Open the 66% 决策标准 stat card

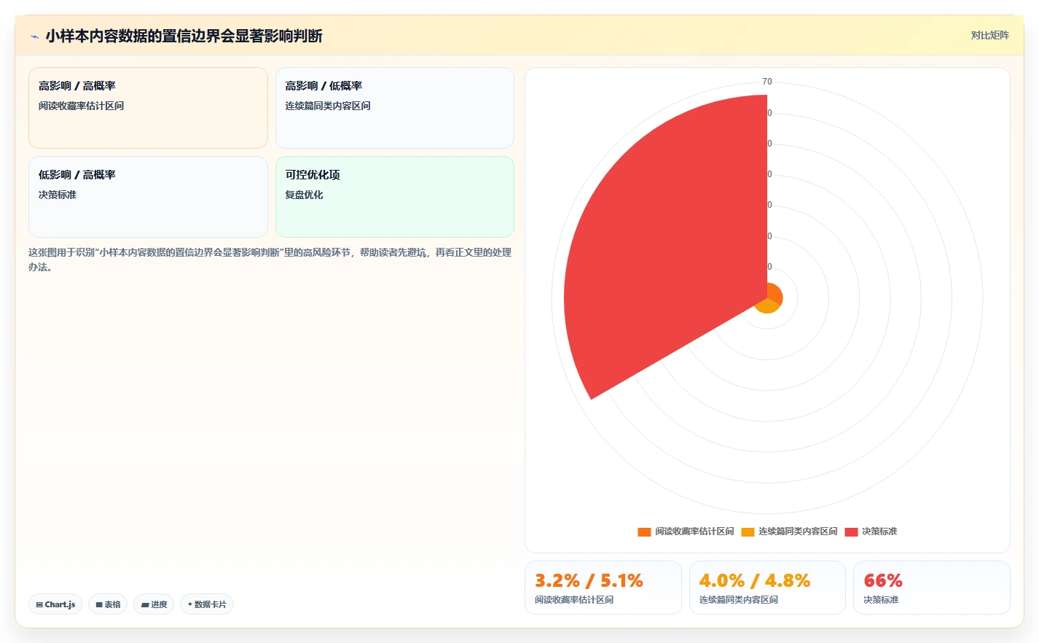point(932,588)
